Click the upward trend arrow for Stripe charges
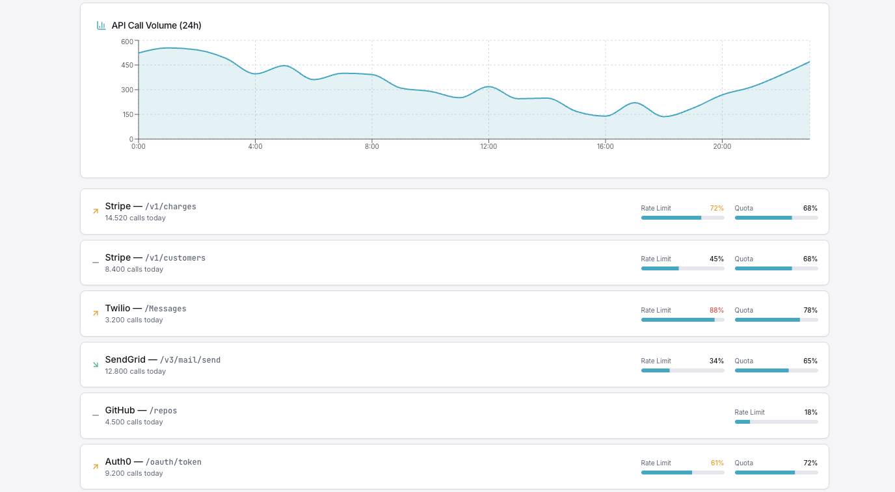Image resolution: width=895 pixels, height=492 pixels. 96,211
